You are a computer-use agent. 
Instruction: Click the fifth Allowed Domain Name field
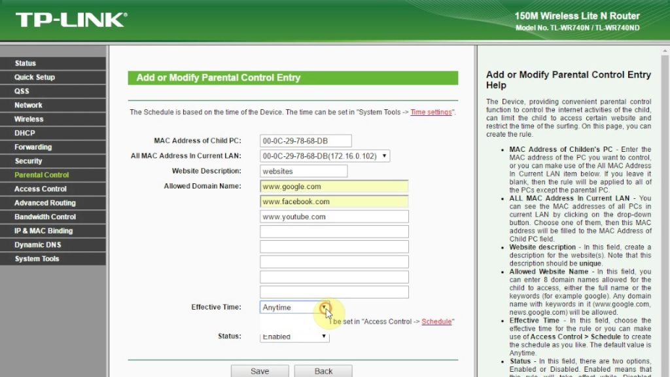click(x=334, y=247)
